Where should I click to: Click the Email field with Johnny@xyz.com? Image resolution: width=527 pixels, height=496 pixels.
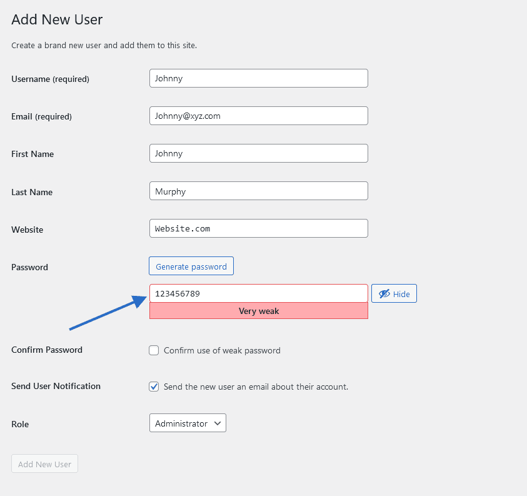point(258,116)
